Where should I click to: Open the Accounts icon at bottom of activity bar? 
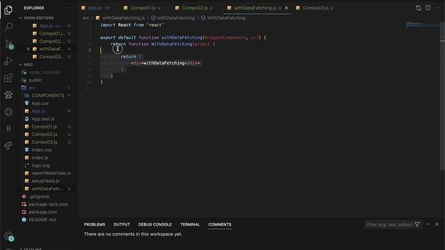[8, 236]
